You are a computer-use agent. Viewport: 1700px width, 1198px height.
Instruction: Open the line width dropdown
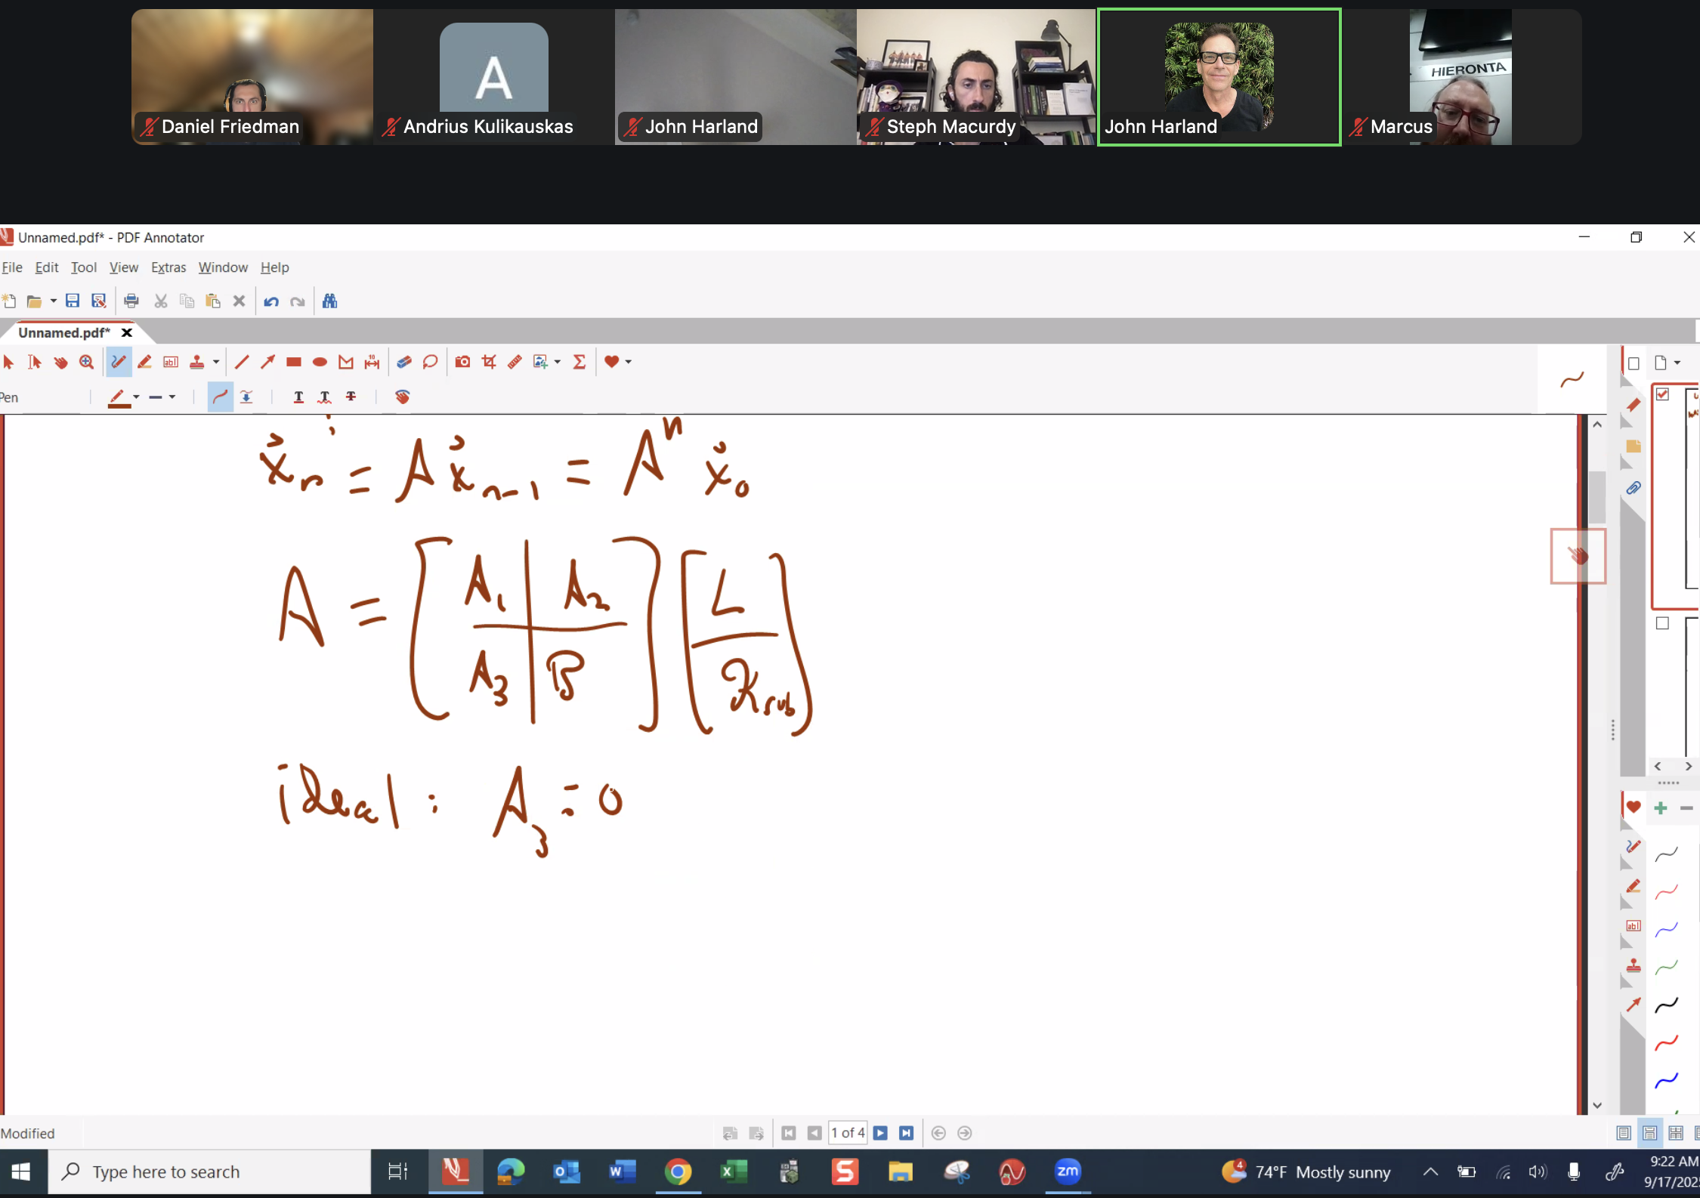point(172,397)
